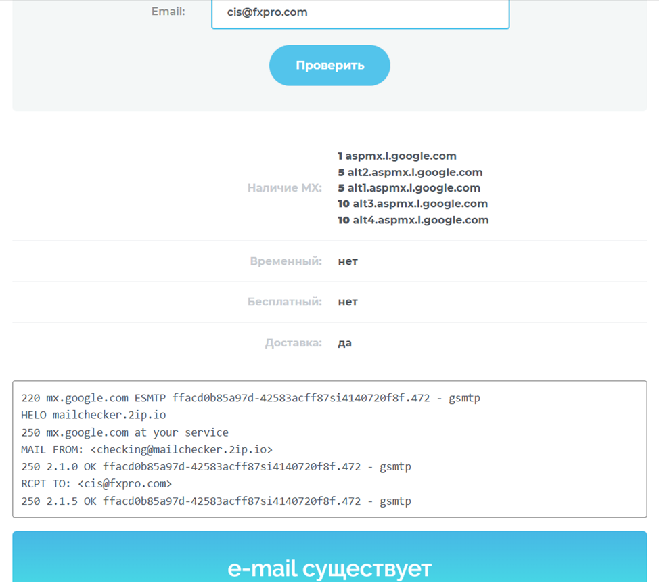Click the да value beside Доставка
This screenshot has width=659, height=582.
[x=344, y=343]
